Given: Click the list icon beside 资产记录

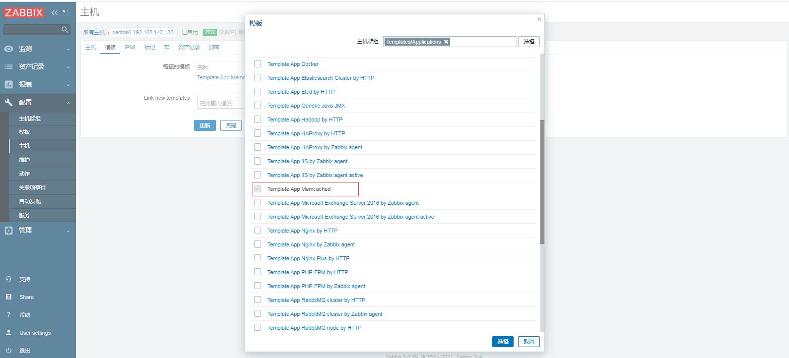Looking at the screenshot, I should point(8,66).
